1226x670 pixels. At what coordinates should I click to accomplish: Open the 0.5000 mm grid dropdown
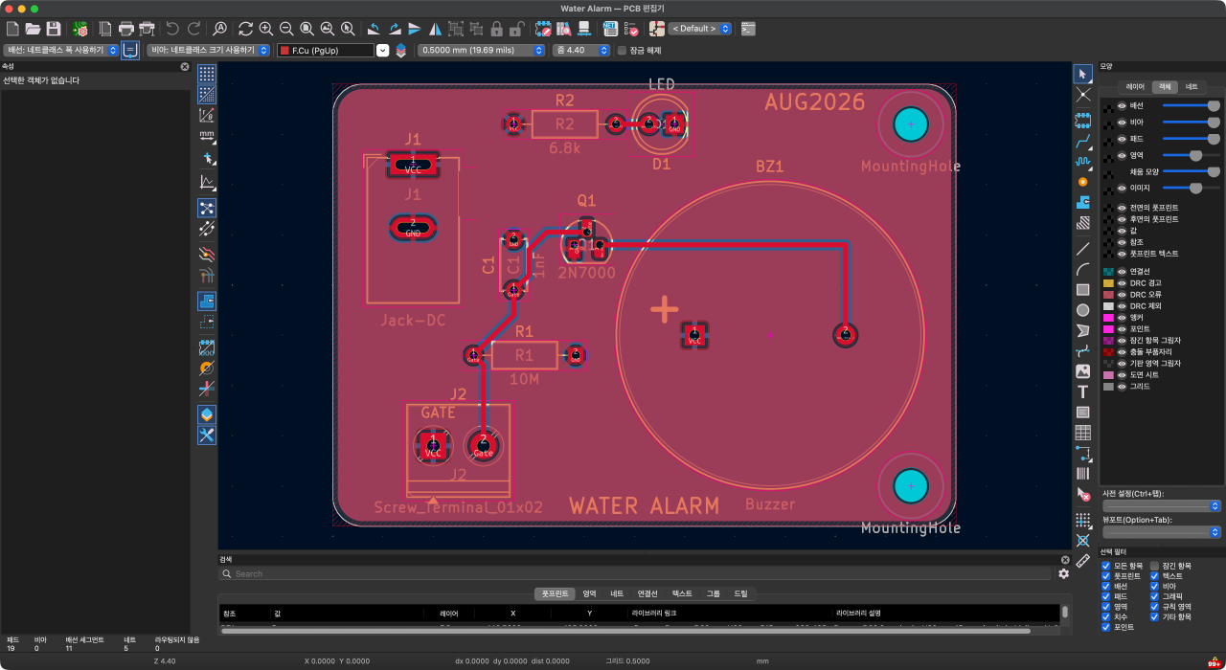coord(482,50)
